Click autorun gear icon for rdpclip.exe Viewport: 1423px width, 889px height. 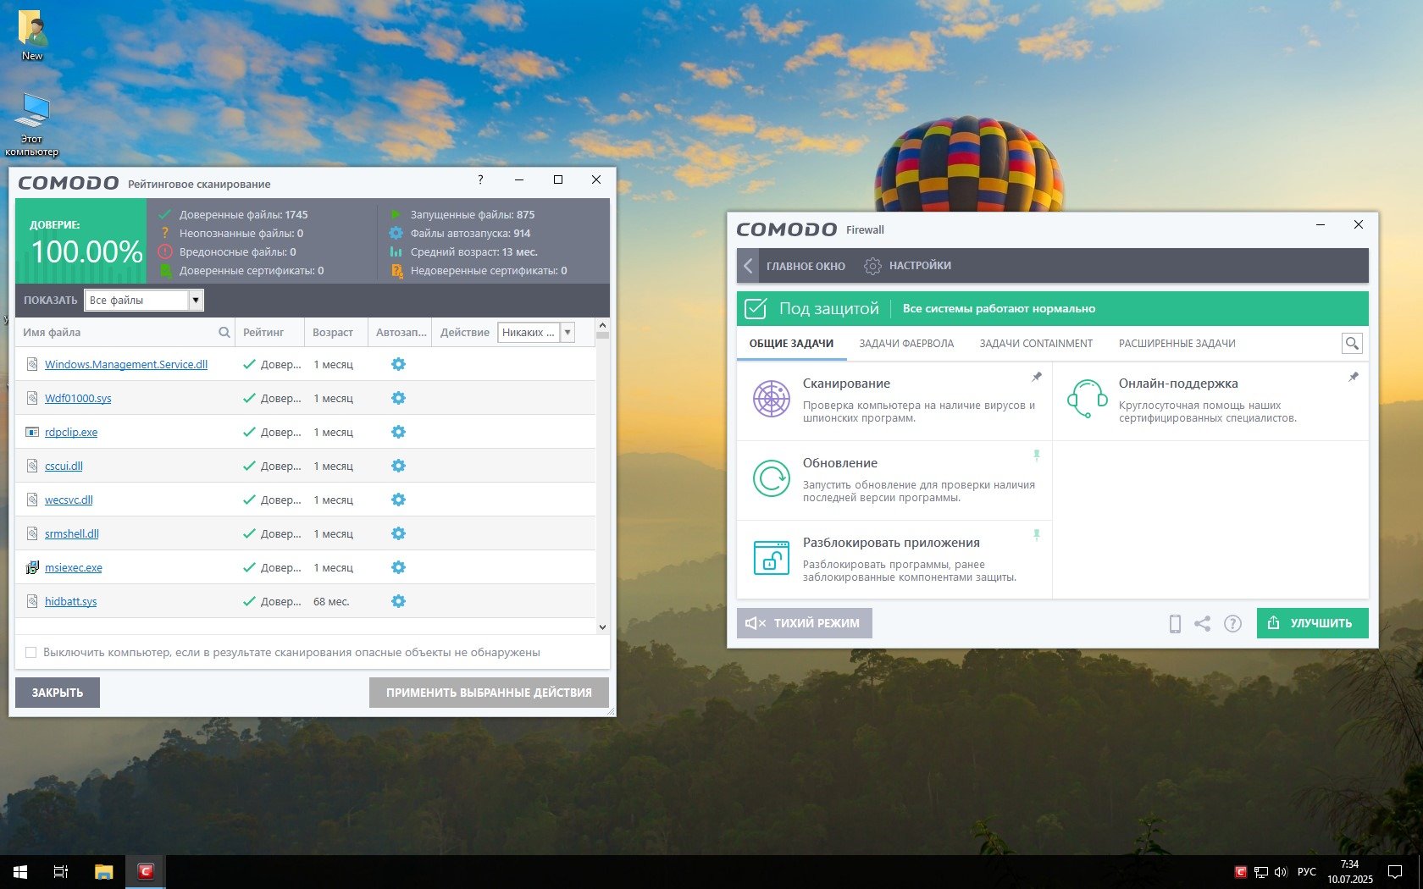coord(398,432)
